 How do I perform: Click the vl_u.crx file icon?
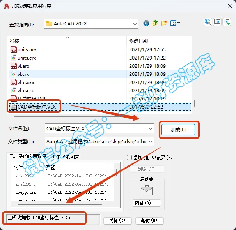pyautogui.click(x=14, y=91)
